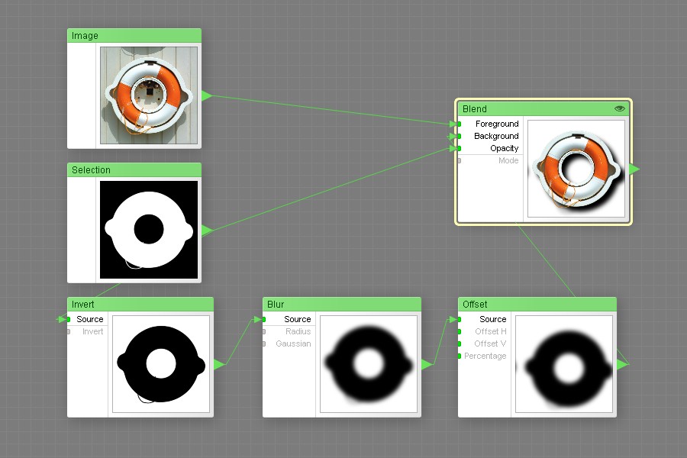Click the Offset V port on Offset node
This screenshot has width=687, height=458.
point(459,344)
